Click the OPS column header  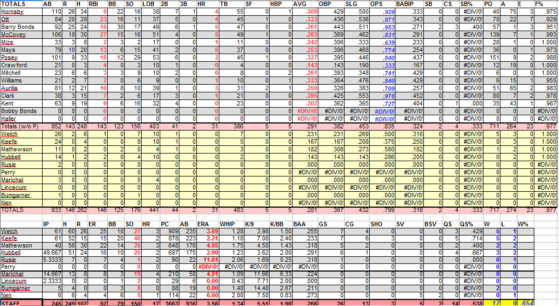pyautogui.click(x=382, y=4)
